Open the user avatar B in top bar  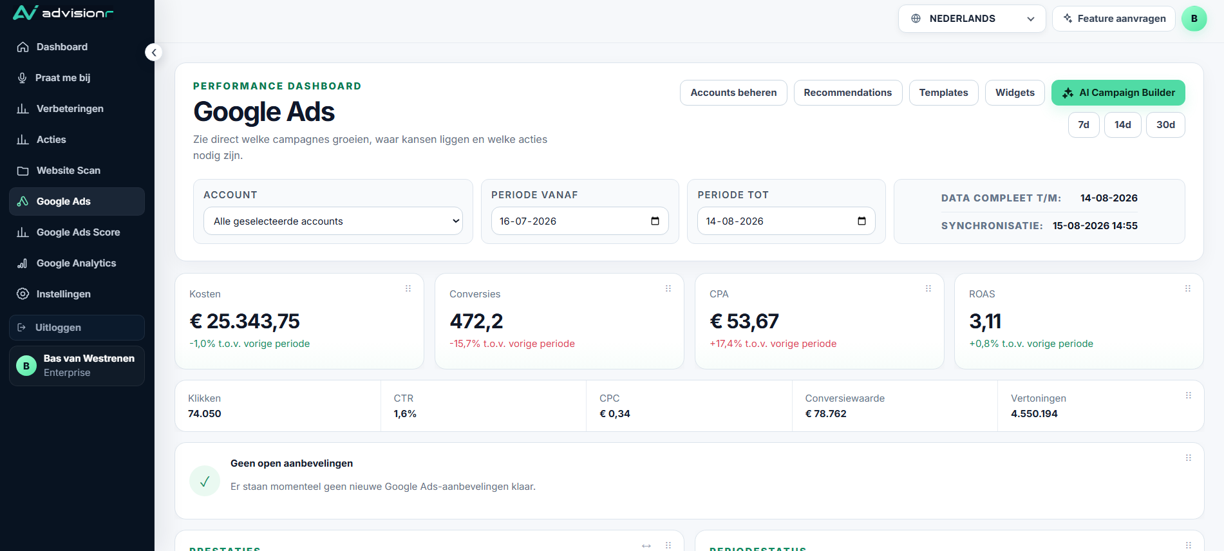pos(1194,19)
